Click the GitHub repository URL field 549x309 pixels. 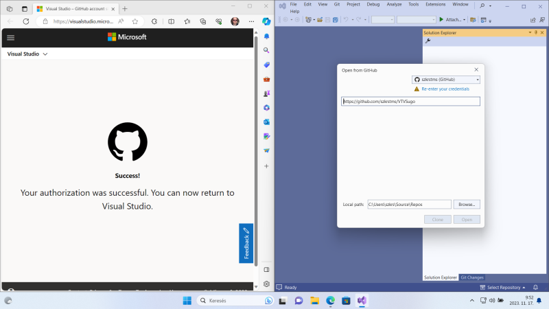(x=410, y=101)
